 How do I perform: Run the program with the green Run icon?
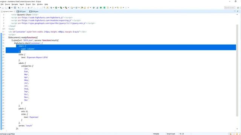[56, 7]
